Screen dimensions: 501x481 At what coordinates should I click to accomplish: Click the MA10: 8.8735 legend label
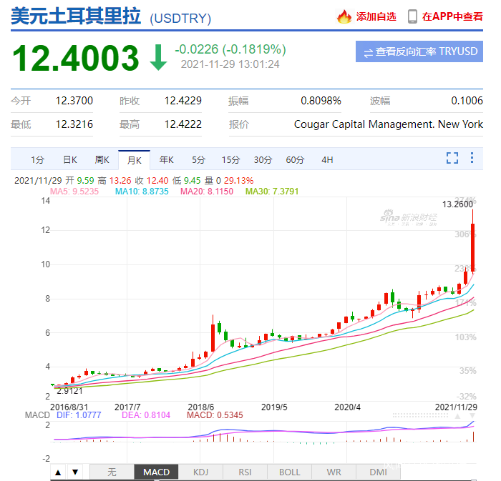click(x=142, y=192)
